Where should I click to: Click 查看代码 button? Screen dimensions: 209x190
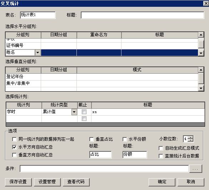(x=76, y=182)
